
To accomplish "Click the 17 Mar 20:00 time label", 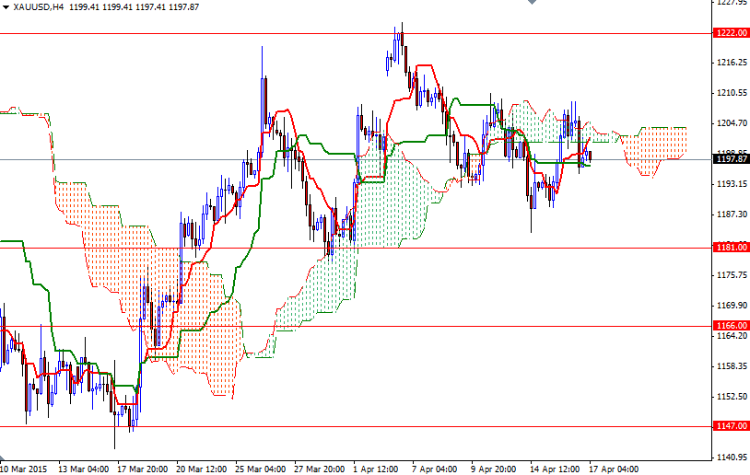I will (141, 468).
